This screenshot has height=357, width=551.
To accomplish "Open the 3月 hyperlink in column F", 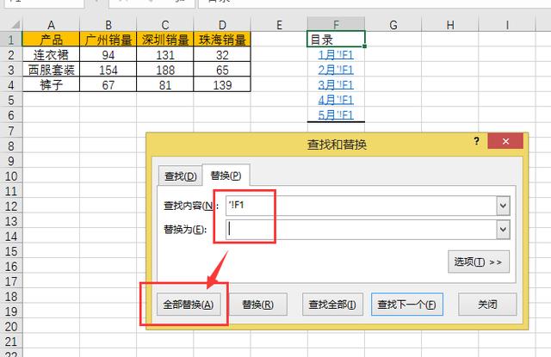I will [336, 85].
